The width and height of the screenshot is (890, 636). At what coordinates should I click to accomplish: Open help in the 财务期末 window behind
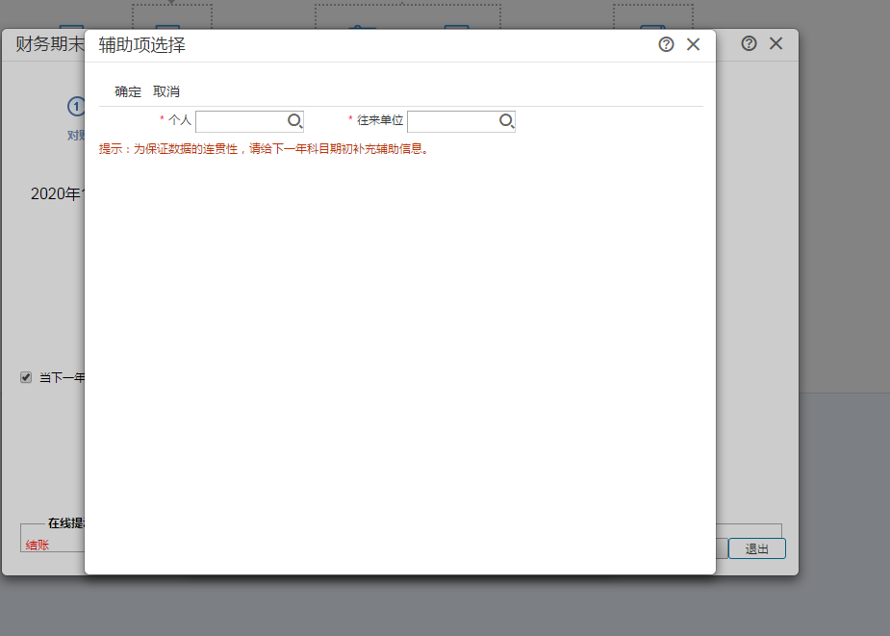point(749,43)
